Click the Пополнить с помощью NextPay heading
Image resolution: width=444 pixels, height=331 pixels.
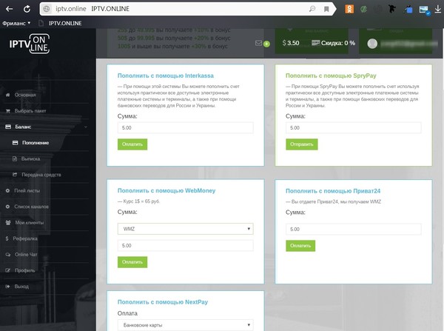163,302
